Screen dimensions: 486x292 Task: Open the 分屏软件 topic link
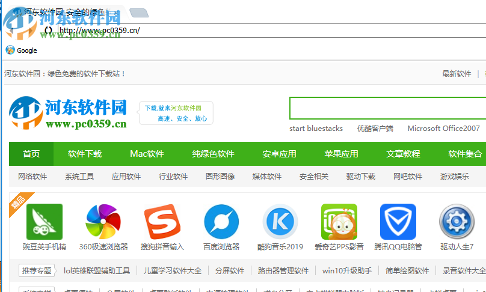point(230,270)
